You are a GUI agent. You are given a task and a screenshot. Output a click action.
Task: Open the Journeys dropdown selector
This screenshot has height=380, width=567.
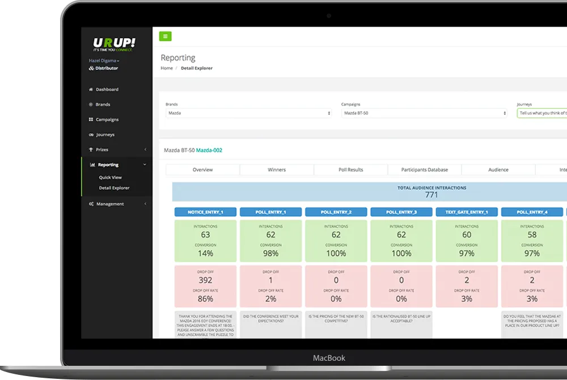click(542, 113)
